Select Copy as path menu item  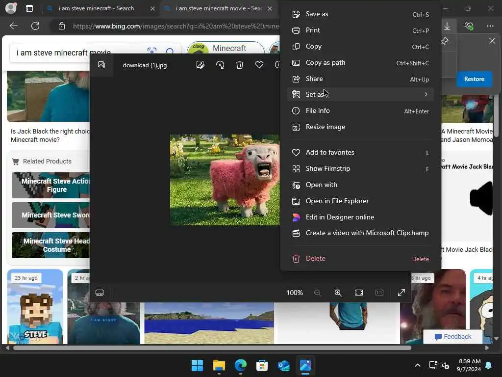[x=360, y=62]
